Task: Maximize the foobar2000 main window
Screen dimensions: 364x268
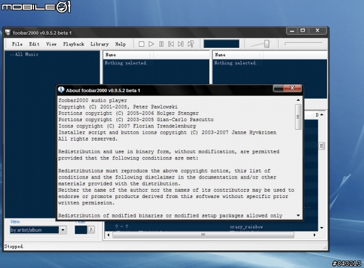Action: coord(303,30)
